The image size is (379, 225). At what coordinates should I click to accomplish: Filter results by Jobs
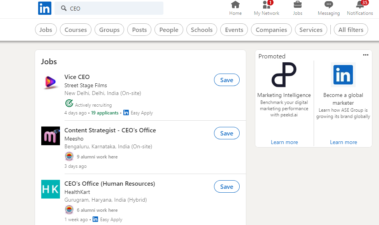(x=46, y=30)
